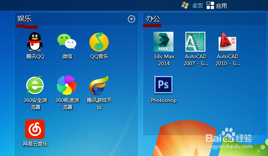Screen dimensions: 268x156
Task: Click the four-square apps grid icon
Action: tap(210, 5)
